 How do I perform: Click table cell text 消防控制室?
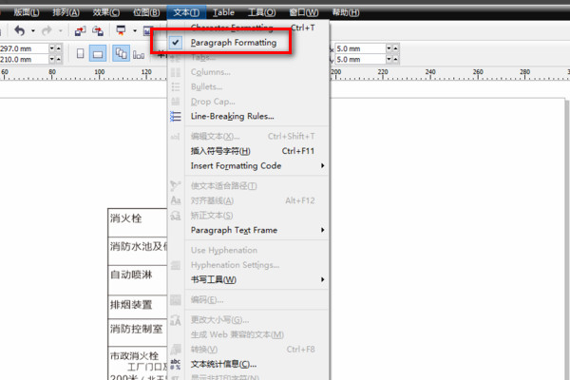click(x=136, y=330)
